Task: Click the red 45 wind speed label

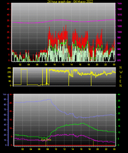Action: [8, 9]
